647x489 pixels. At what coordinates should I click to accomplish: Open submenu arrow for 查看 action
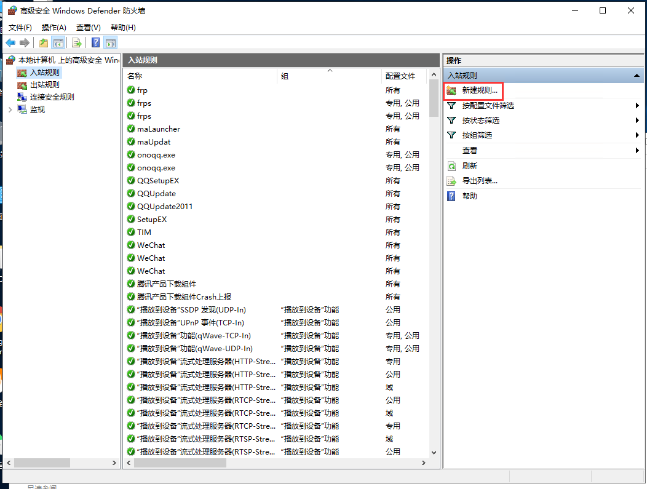coord(638,151)
